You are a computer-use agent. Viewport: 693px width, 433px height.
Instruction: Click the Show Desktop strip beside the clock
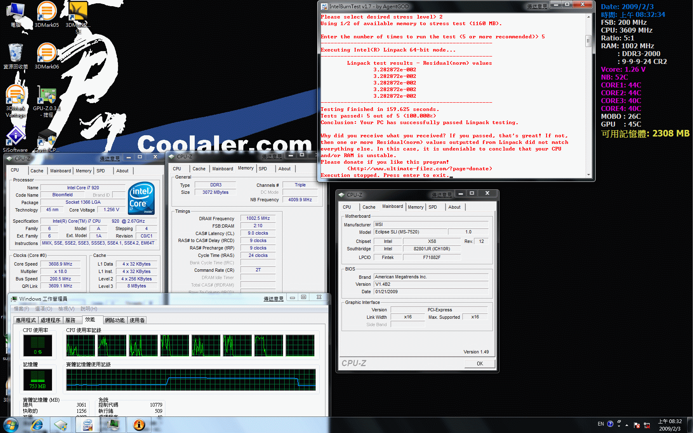pos(690,425)
